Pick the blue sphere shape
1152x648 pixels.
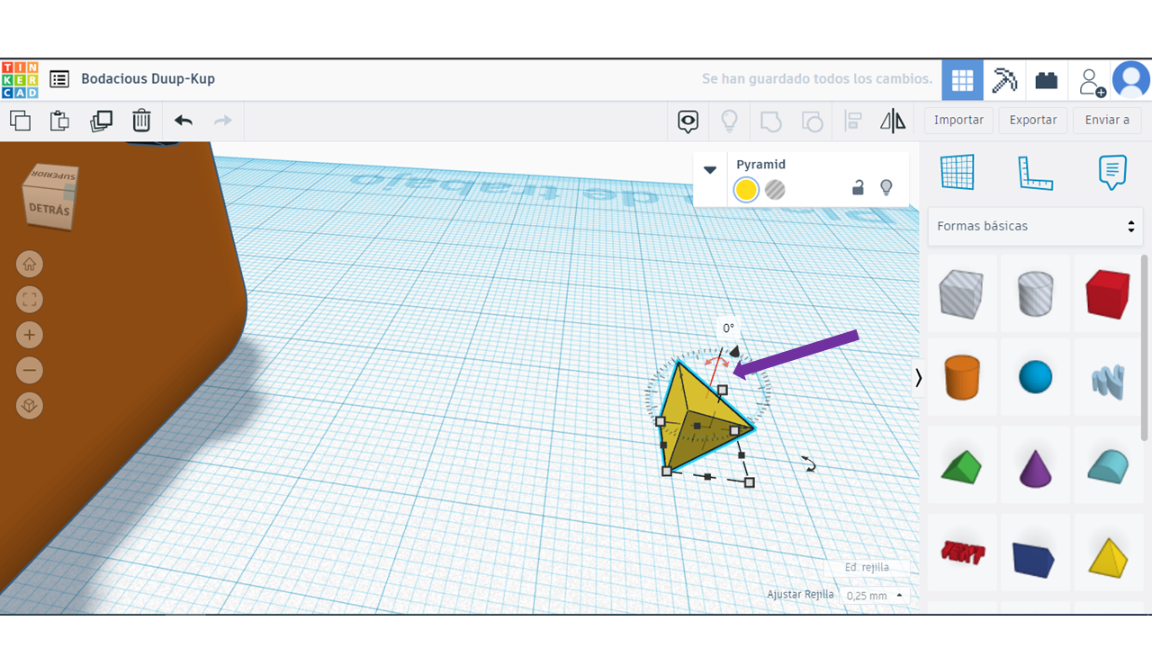(x=1035, y=377)
